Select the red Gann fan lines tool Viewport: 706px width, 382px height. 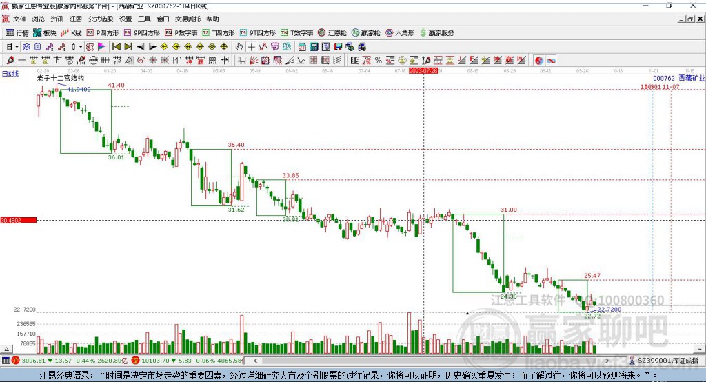[254, 61]
